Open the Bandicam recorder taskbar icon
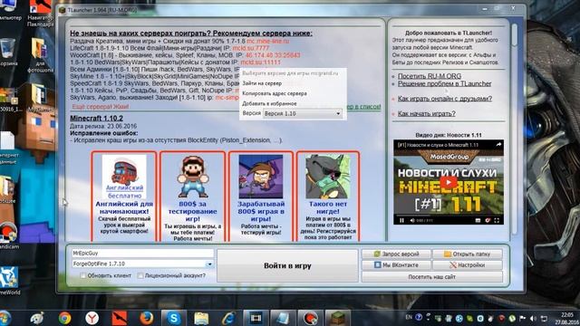The image size is (580, 326). click(x=310, y=318)
